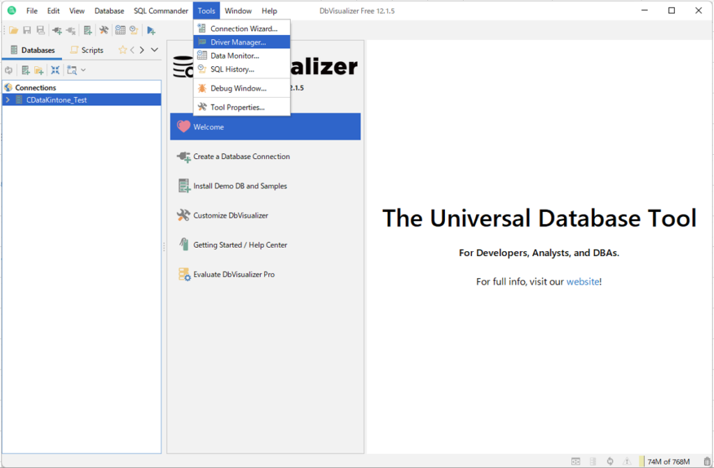Image resolution: width=714 pixels, height=468 pixels.
Task: Click the disconnect plug icon with x
Action: pyautogui.click(x=70, y=31)
